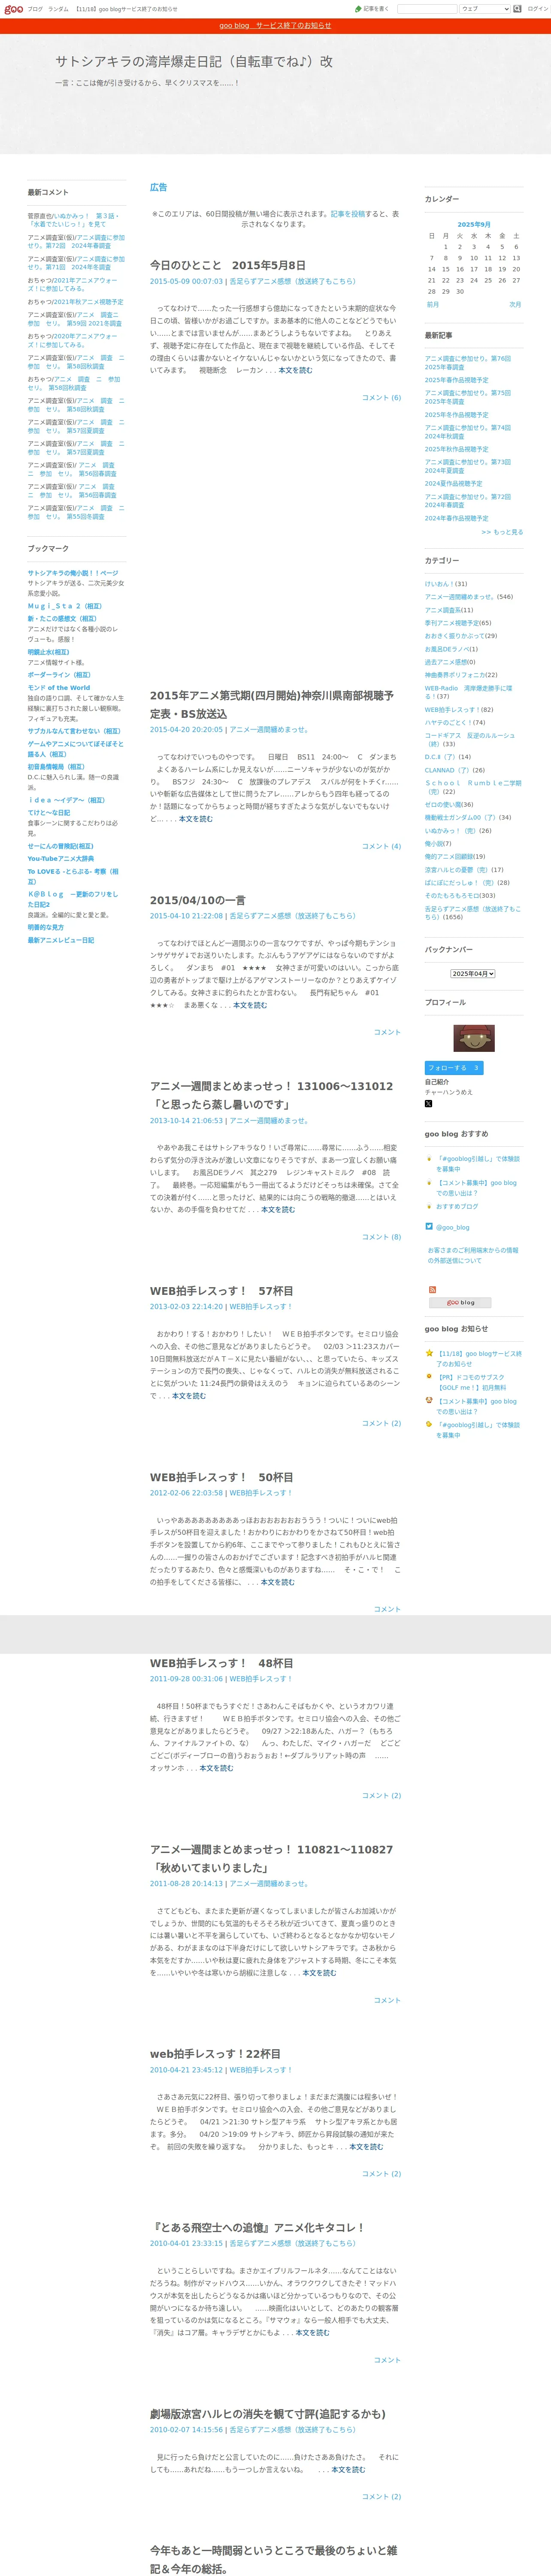
Task: Open the 【11/18】 notice in top bar
Action: [126, 9]
